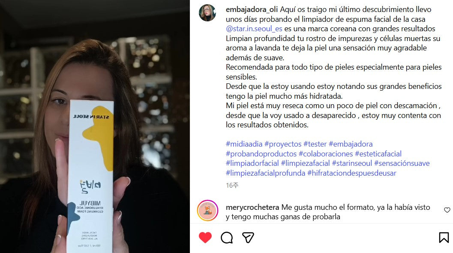The image size is (453, 253).
Task: Open the #limpiezafacialprofunda hashtag
Action: [266, 173]
